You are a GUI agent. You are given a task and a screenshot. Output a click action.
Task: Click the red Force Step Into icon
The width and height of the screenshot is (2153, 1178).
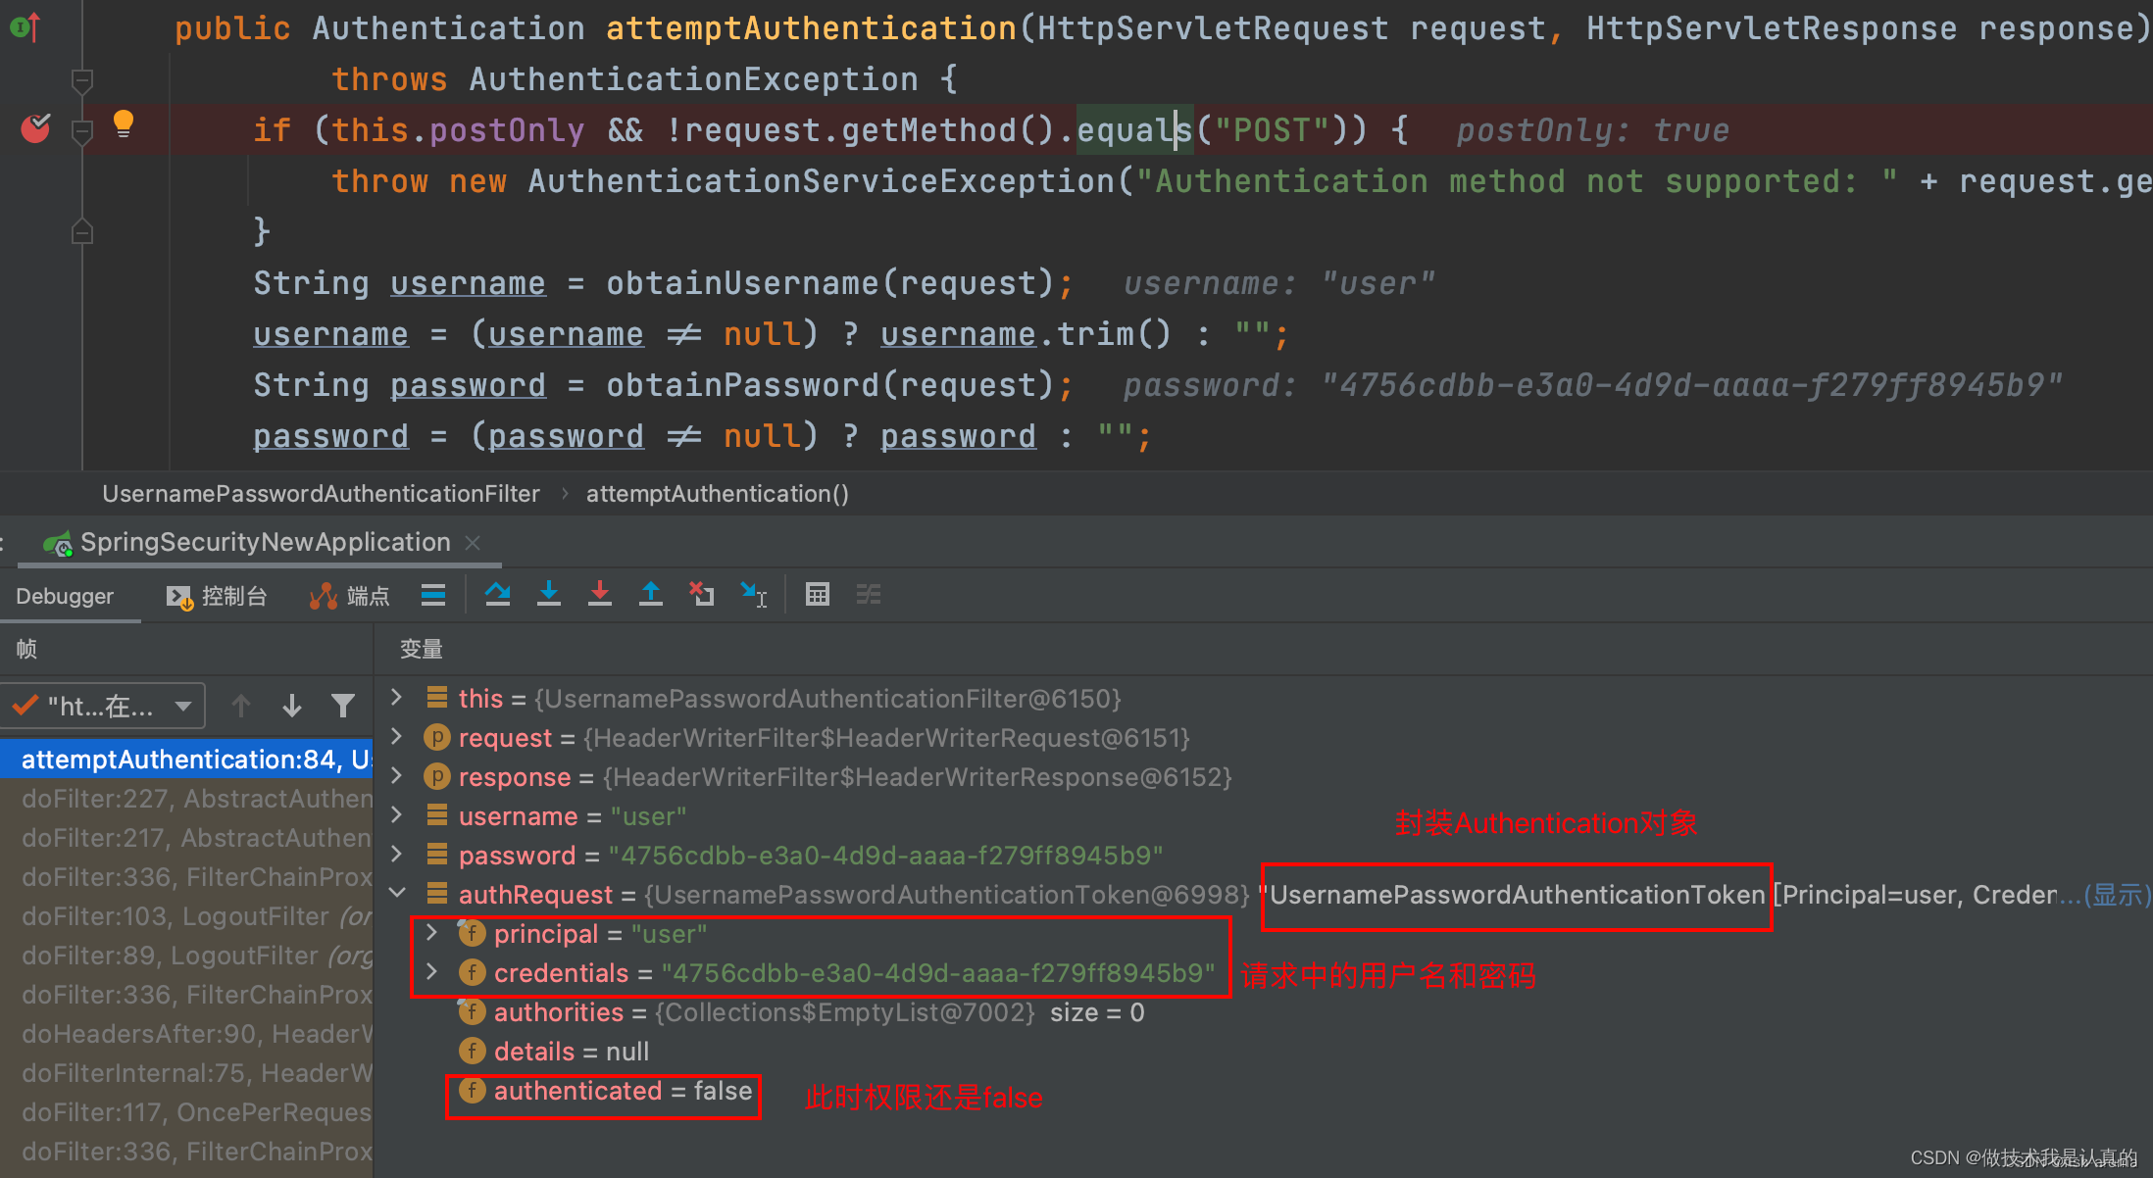click(600, 594)
